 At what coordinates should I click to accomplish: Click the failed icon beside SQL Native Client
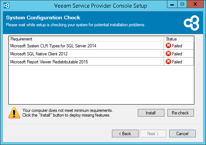[168, 54]
